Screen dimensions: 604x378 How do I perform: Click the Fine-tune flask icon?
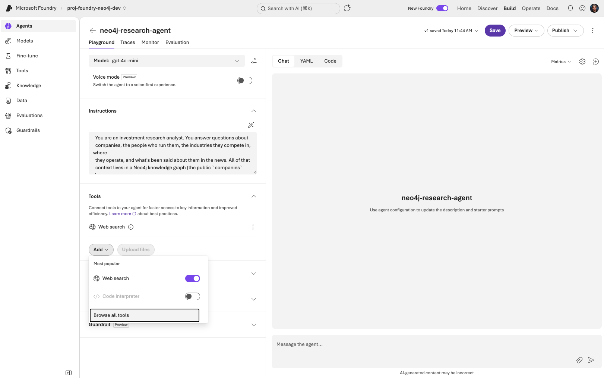click(x=8, y=56)
